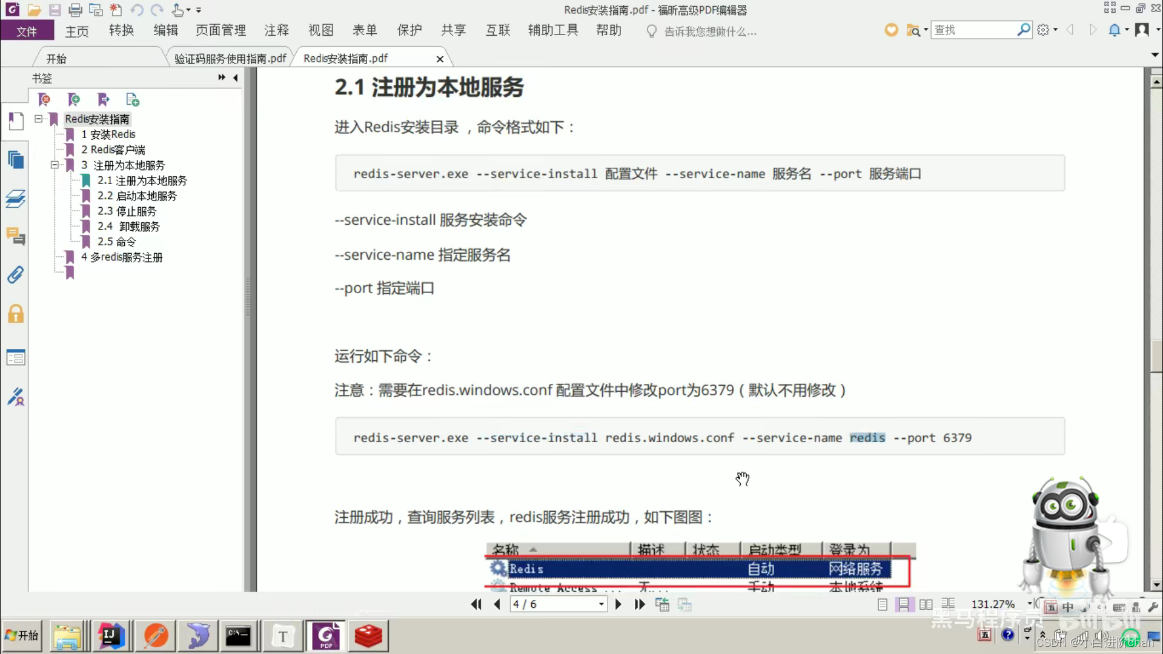Go to the previous page
1163x654 pixels.
[x=497, y=604]
